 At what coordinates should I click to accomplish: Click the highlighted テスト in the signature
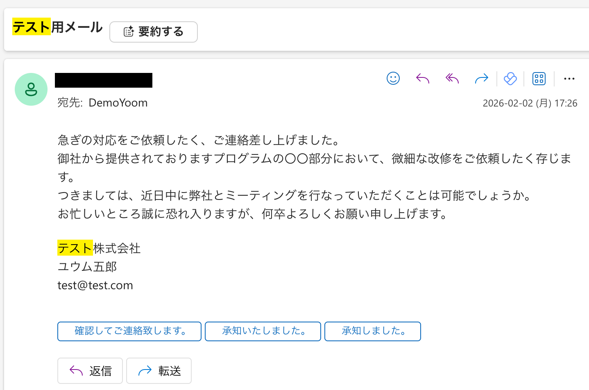75,248
